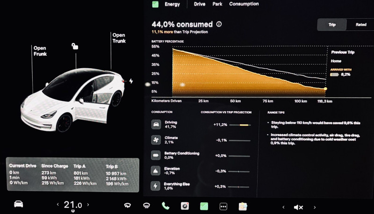The image size is (374, 214).
Task: Tap Open Trunk
Action: coord(119,38)
